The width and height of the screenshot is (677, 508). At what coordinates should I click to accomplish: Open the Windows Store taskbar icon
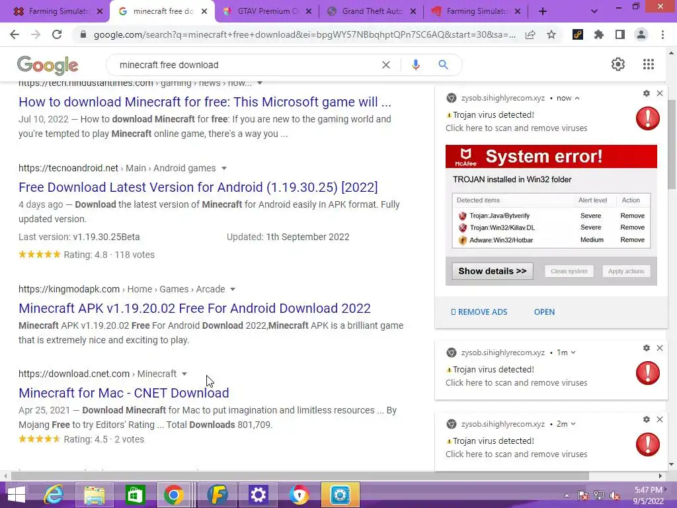[x=135, y=495]
